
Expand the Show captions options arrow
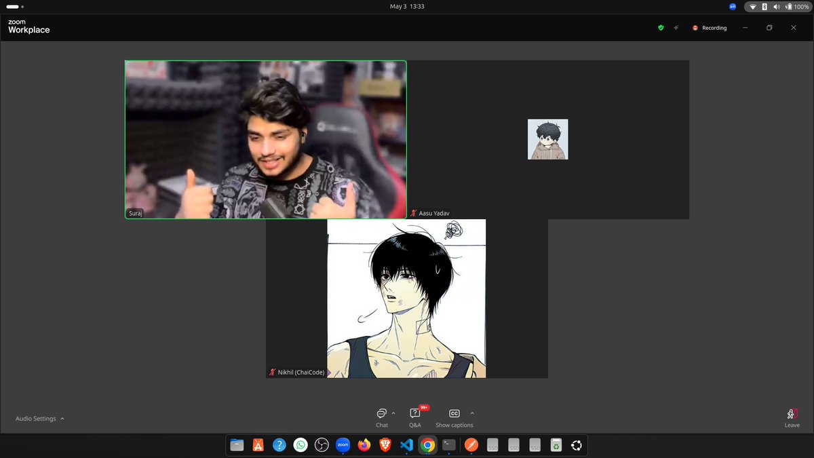472,413
